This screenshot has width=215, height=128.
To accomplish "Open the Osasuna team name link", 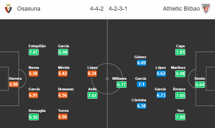I will click(x=29, y=9).
